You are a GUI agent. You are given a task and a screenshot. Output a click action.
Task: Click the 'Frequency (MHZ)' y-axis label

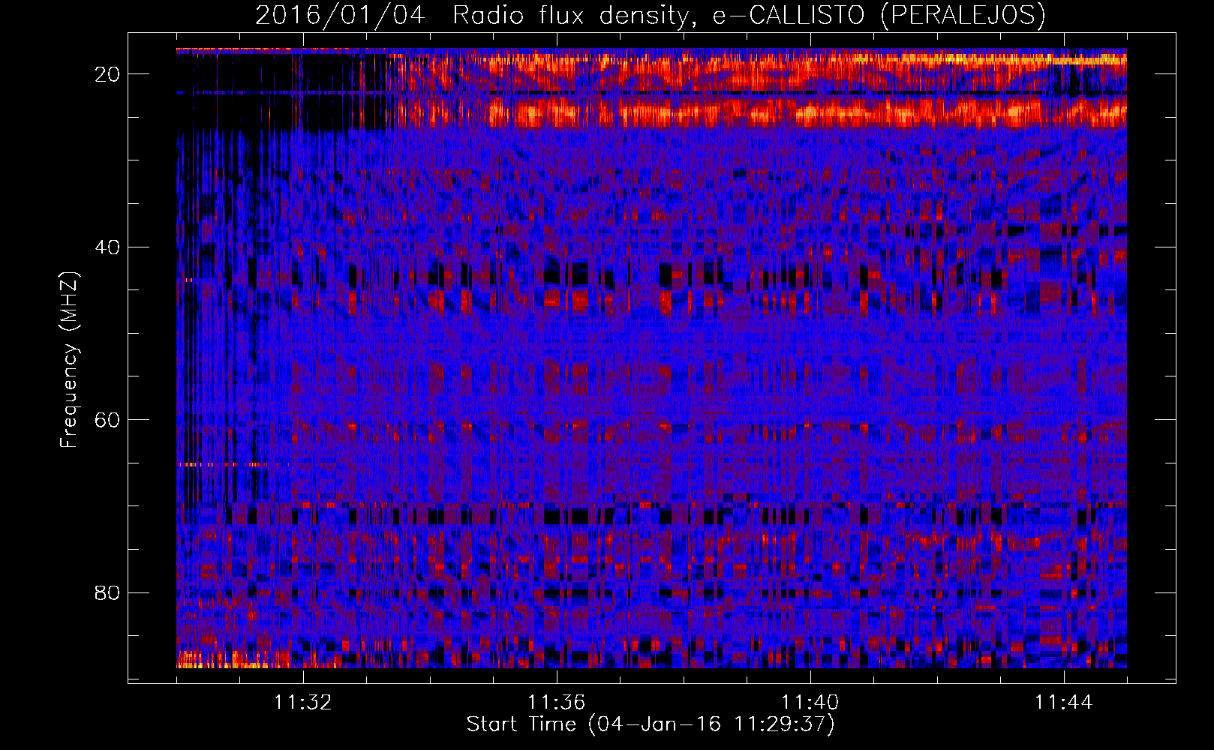point(69,361)
